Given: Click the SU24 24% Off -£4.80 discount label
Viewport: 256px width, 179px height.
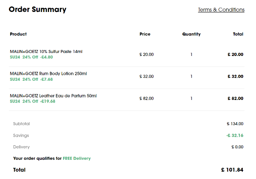Looking at the screenshot, I should tap(32, 57).
